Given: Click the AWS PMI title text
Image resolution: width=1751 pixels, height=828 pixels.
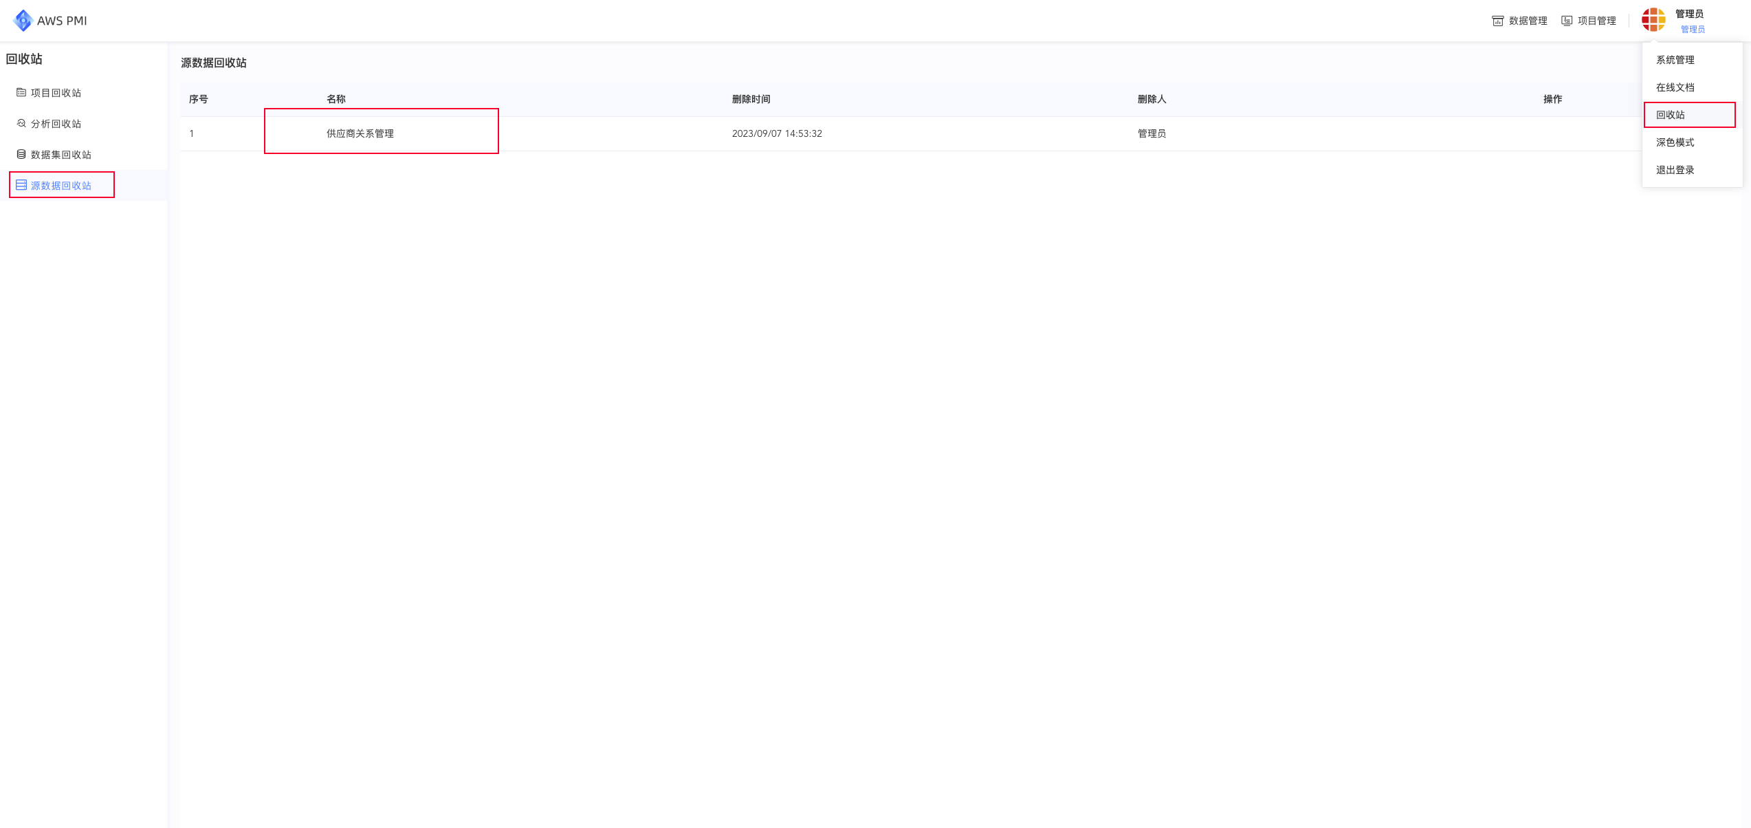Looking at the screenshot, I should point(62,21).
